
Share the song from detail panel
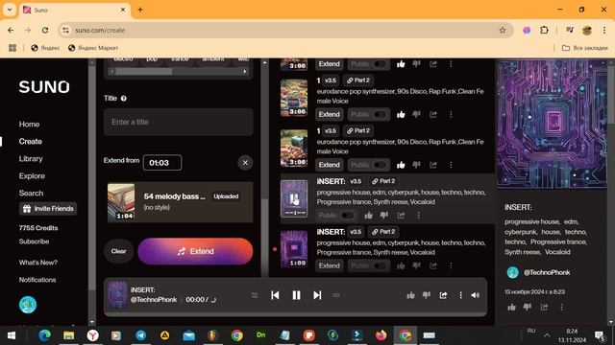coord(545,308)
